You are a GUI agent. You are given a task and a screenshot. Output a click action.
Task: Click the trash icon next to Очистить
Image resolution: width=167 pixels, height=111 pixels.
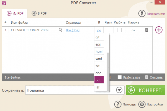[x=147, y=77]
